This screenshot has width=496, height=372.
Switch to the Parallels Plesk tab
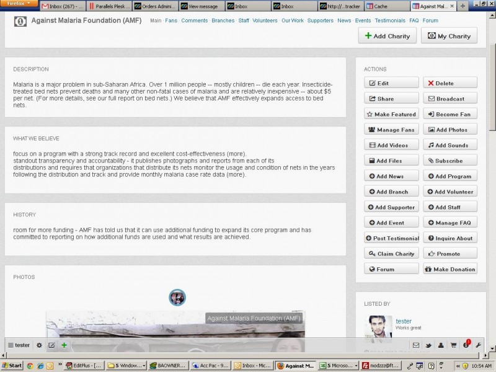110,6
